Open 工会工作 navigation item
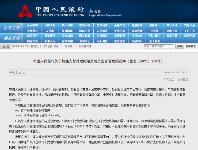This screenshot has width=198, height=150. click(x=189, y=31)
